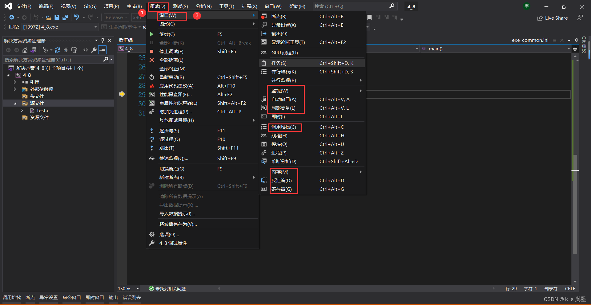Expand the 外部依赖项 tree node

pyautogui.click(x=15, y=89)
